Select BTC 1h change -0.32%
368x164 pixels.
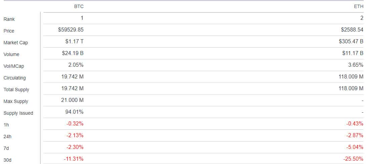[75, 123]
